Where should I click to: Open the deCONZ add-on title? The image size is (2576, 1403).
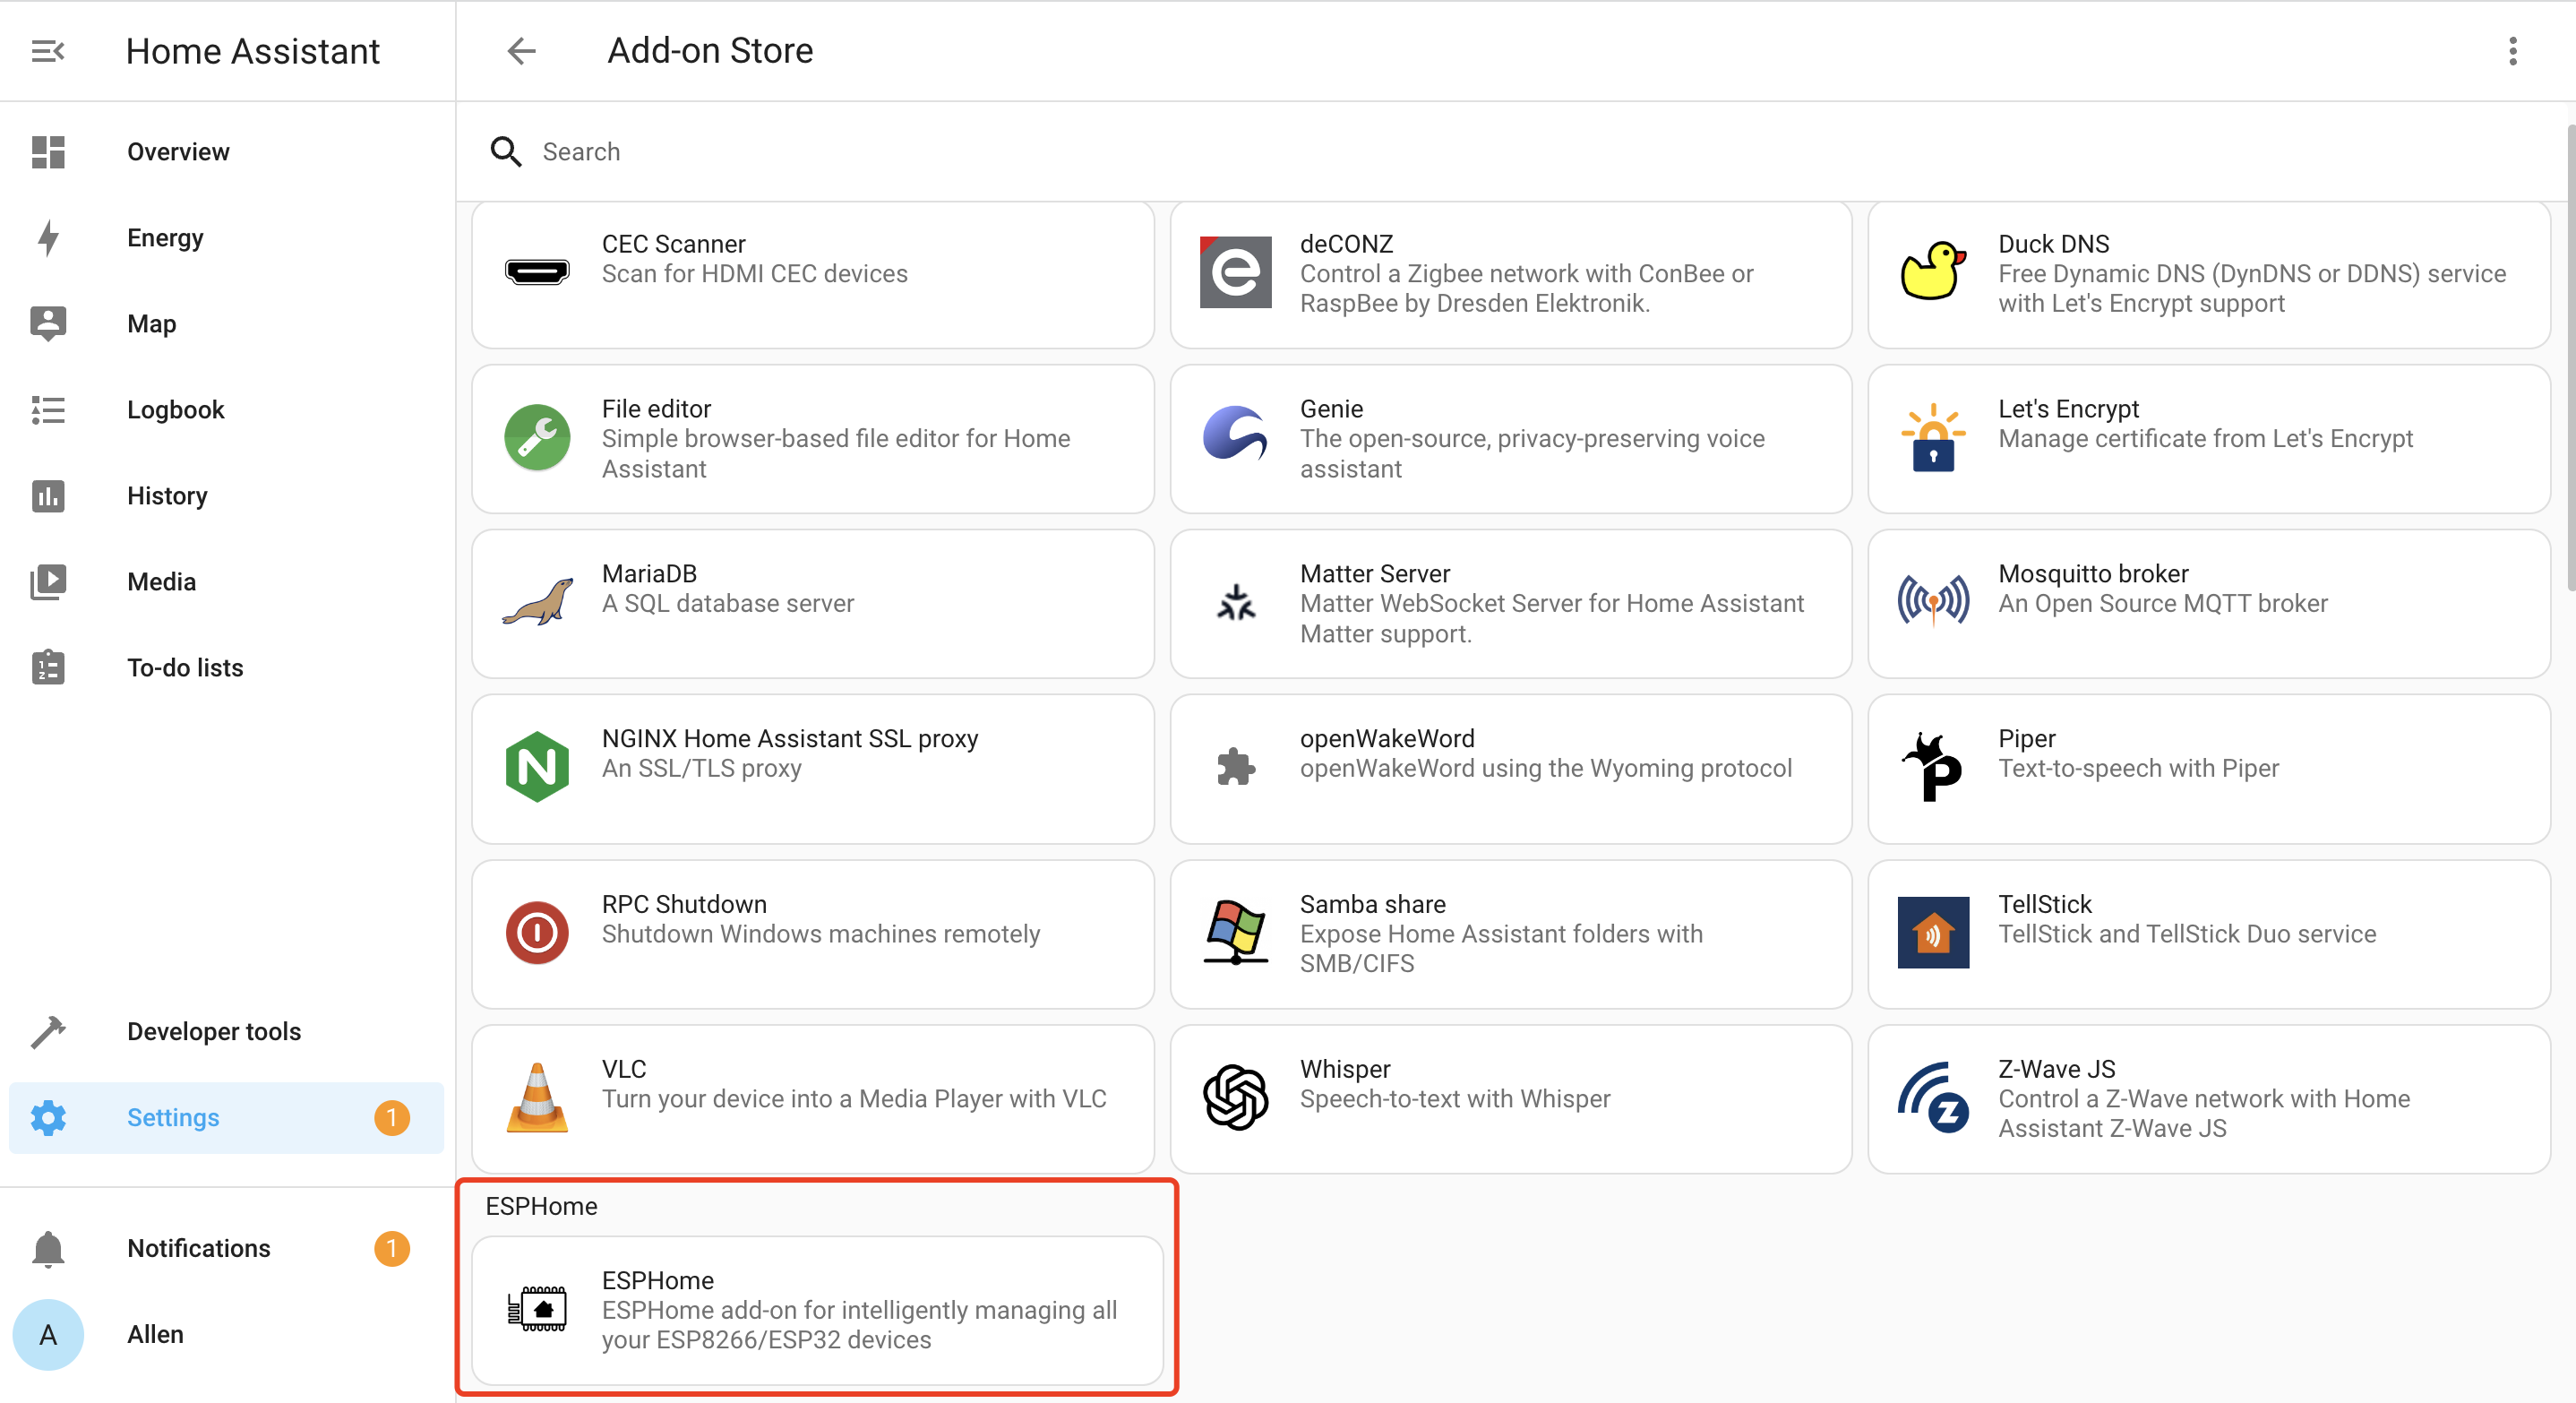(x=1345, y=244)
